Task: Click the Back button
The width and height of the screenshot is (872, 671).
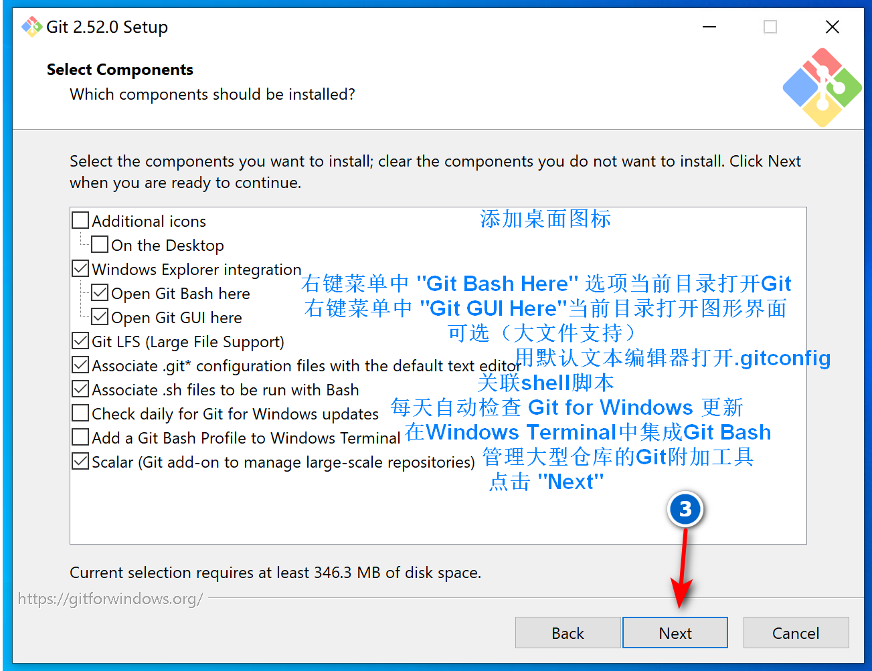Action: tap(568, 632)
